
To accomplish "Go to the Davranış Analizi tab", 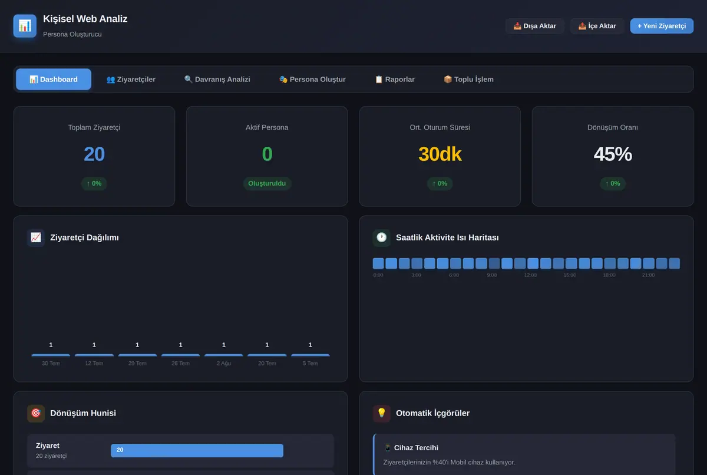I will (217, 79).
